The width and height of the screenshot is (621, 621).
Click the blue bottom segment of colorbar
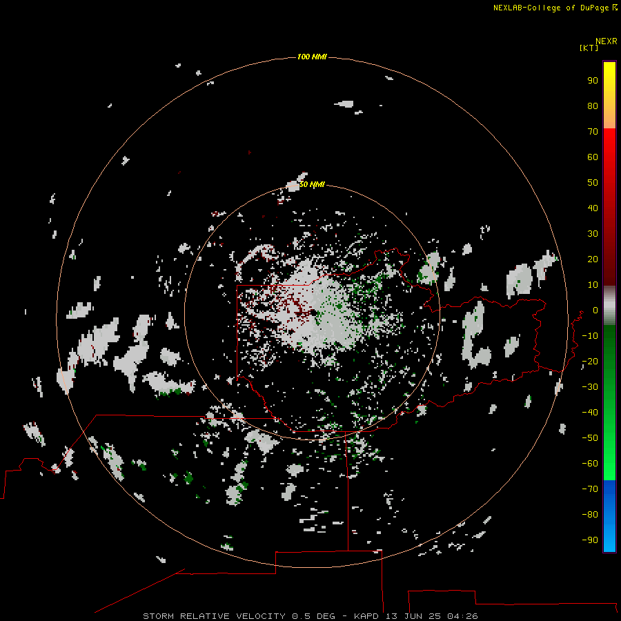tap(609, 515)
